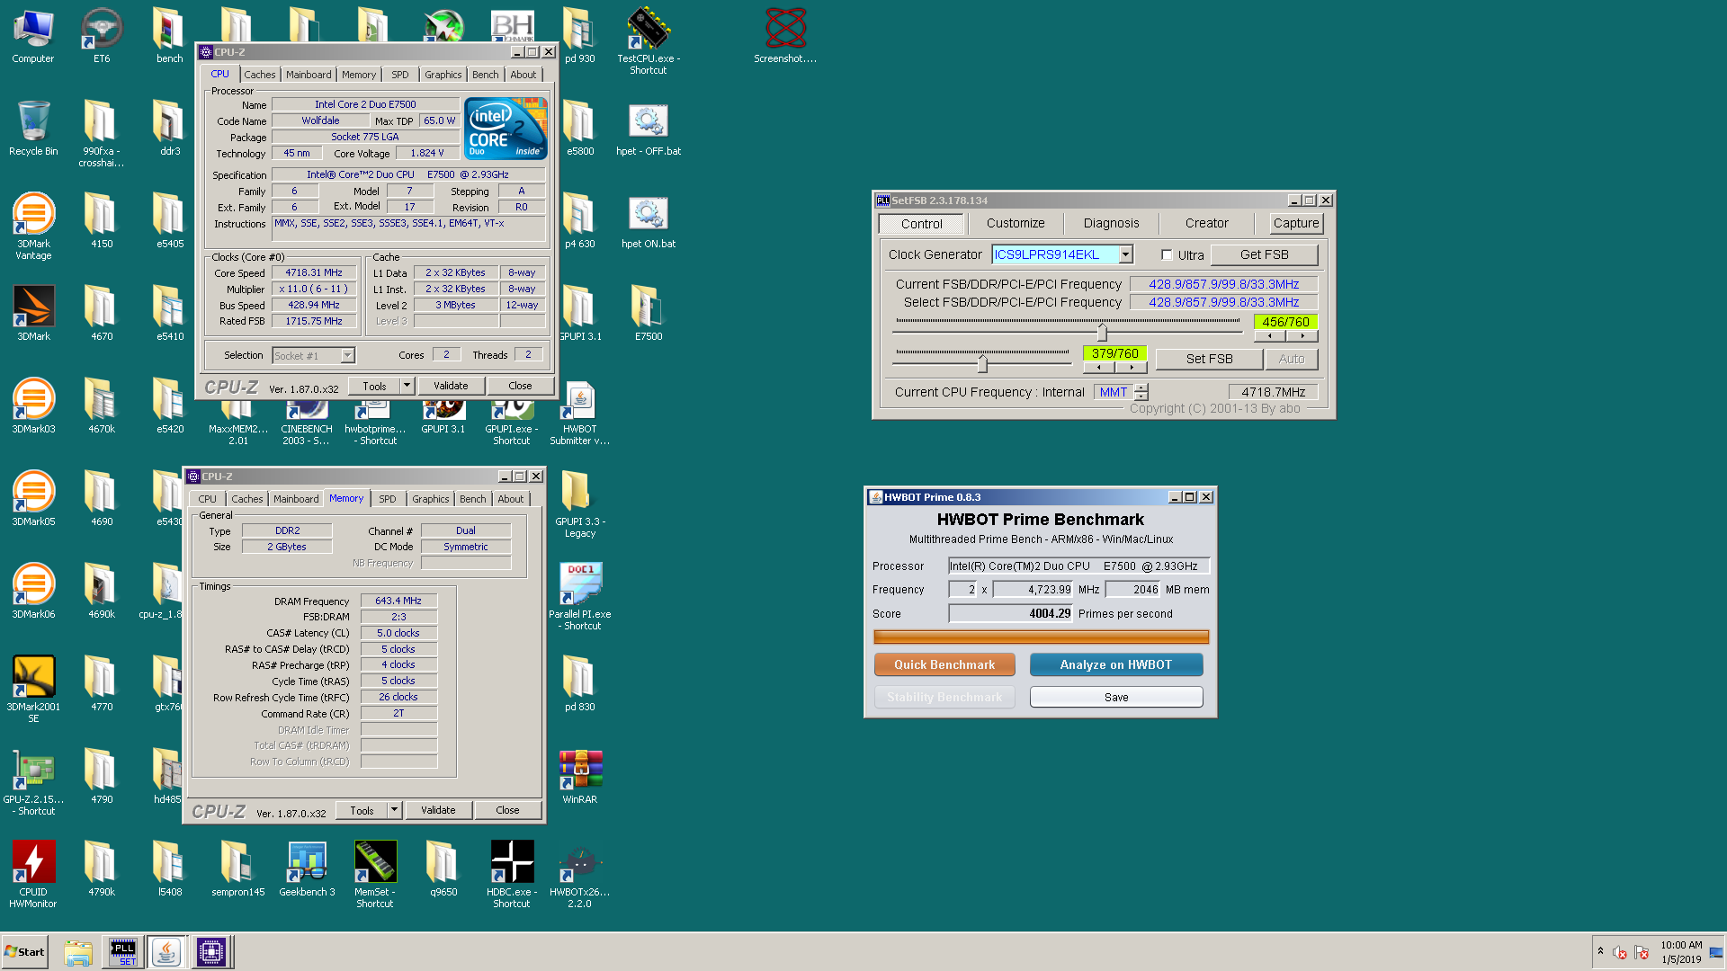Click lower slider thumb in SetFSB
Image resolution: width=1727 pixels, height=971 pixels.
(x=982, y=363)
